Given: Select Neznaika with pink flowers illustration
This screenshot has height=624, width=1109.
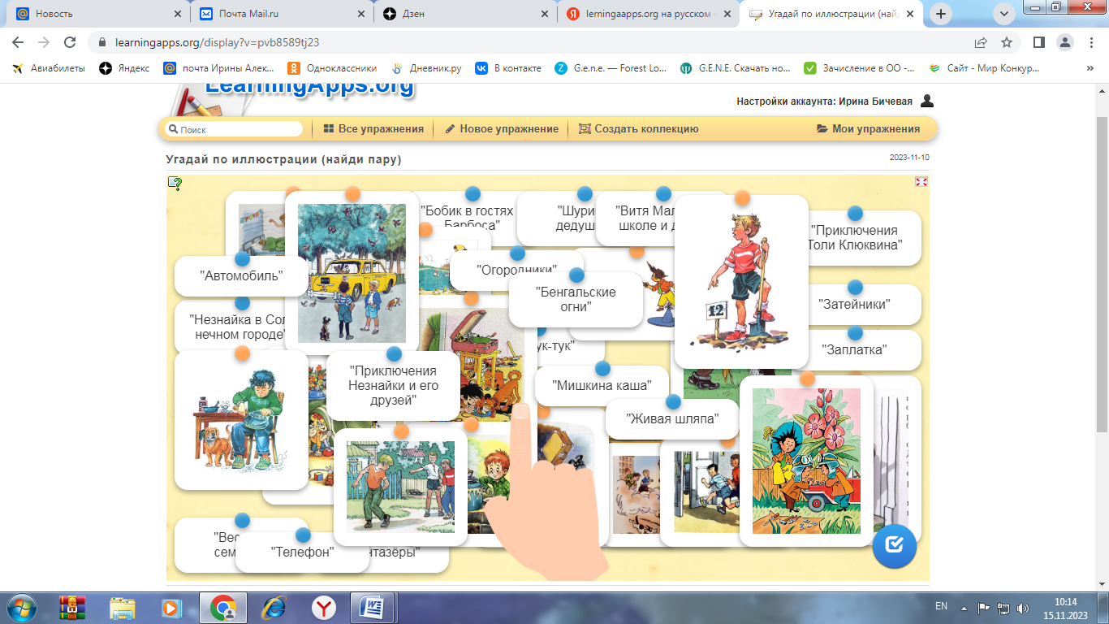Looking at the screenshot, I should coord(806,461).
